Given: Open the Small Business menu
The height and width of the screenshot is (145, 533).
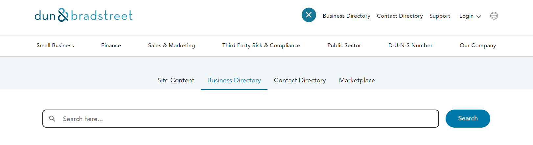Looking at the screenshot, I should tap(55, 45).
